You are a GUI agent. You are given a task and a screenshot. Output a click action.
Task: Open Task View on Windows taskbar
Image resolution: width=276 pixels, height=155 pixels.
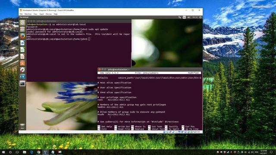point(17,152)
